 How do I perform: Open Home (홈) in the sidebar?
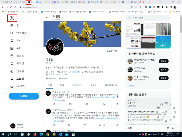pyautogui.click(x=15, y=25)
